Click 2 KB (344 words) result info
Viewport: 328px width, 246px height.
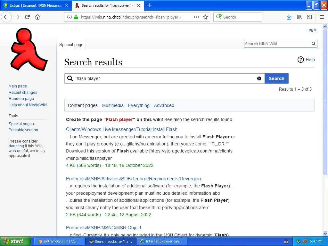(108, 215)
